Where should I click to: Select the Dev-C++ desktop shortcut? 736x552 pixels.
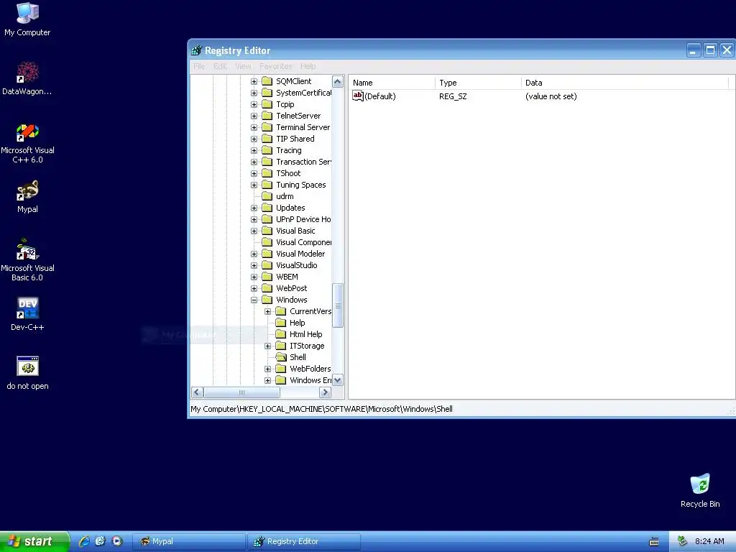[x=27, y=308]
